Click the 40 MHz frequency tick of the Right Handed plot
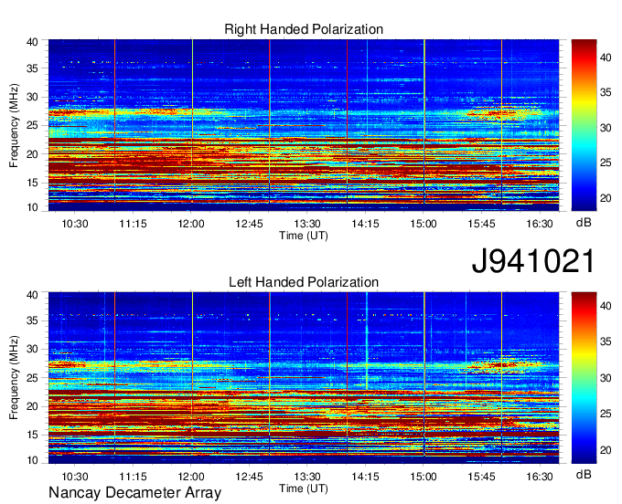The image size is (622, 504). tap(32, 42)
